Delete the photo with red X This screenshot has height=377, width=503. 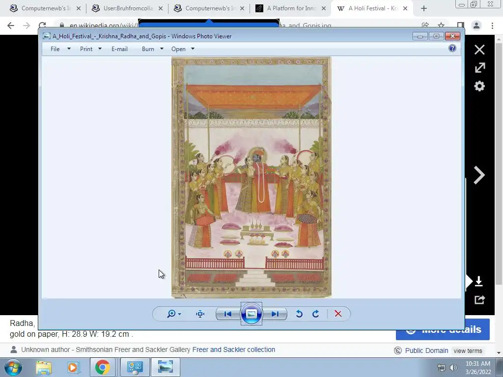click(338, 314)
